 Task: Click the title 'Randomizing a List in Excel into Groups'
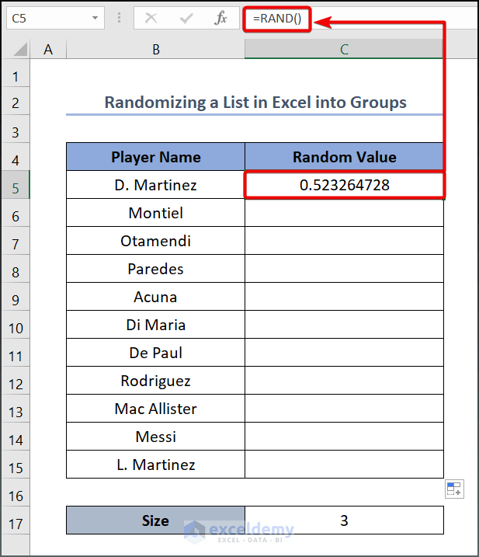(x=255, y=103)
